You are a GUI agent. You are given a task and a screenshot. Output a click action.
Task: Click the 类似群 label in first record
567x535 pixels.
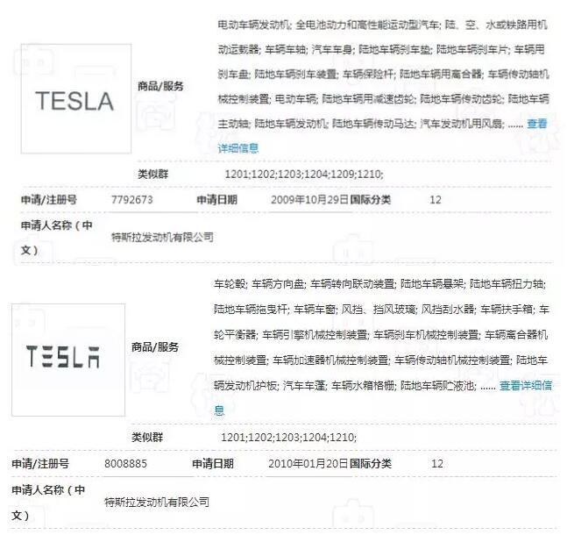click(153, 175)
